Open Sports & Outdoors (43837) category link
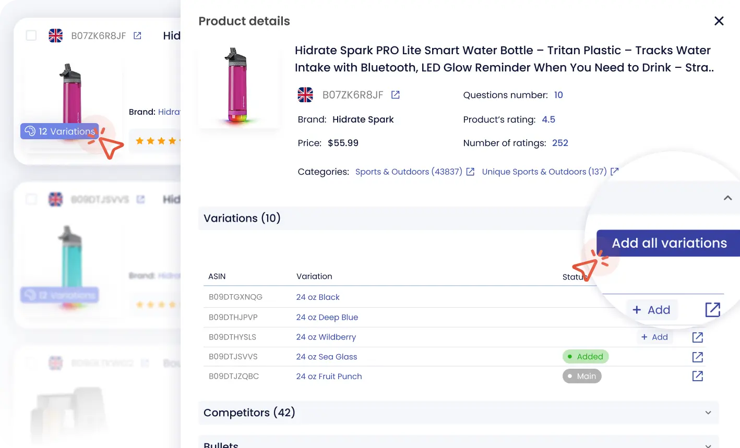The width and height of the screenshot is (740, 448). pyautogui.click(x=409, y=172)
